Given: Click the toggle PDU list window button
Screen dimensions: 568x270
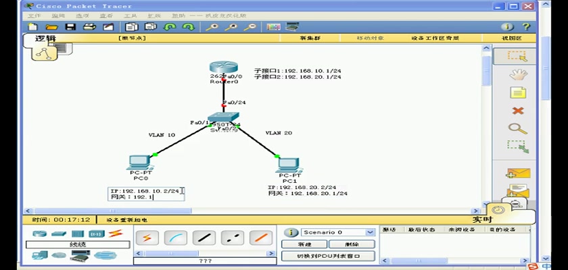Looking at the screenshot, I should (327, 256).
